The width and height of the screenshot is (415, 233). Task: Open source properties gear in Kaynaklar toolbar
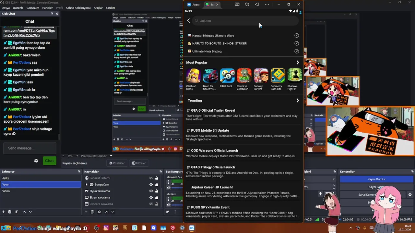tap(99, 212)
